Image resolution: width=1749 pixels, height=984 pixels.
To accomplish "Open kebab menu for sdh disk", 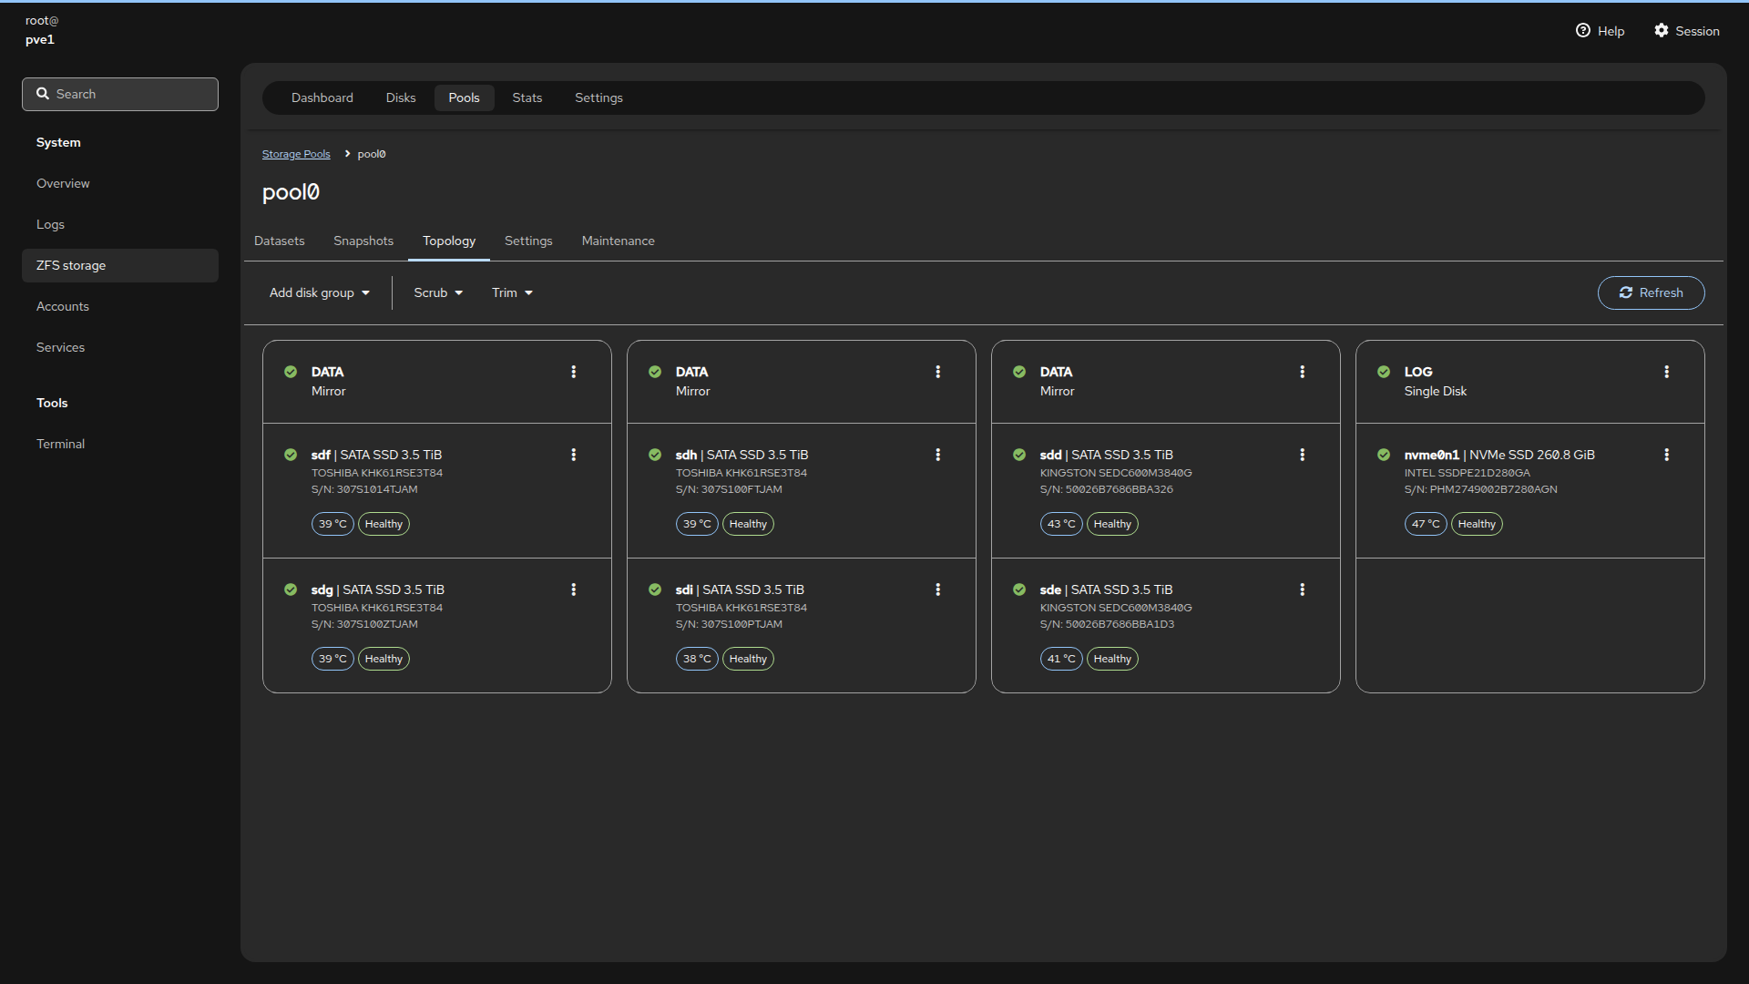I will pyautogui.click(x=937, y=455).
